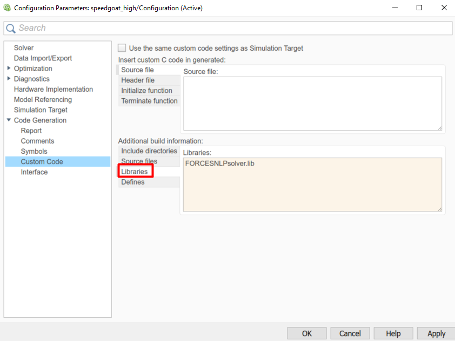Click the Libraries text box with FORCESNLPsolver.lib

coord(312,185)
